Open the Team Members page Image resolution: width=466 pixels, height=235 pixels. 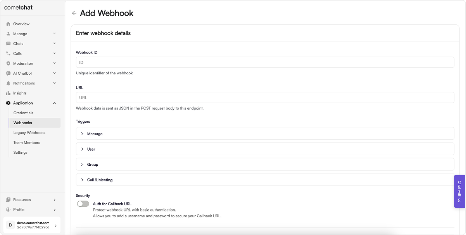click(x=27, y=142)
